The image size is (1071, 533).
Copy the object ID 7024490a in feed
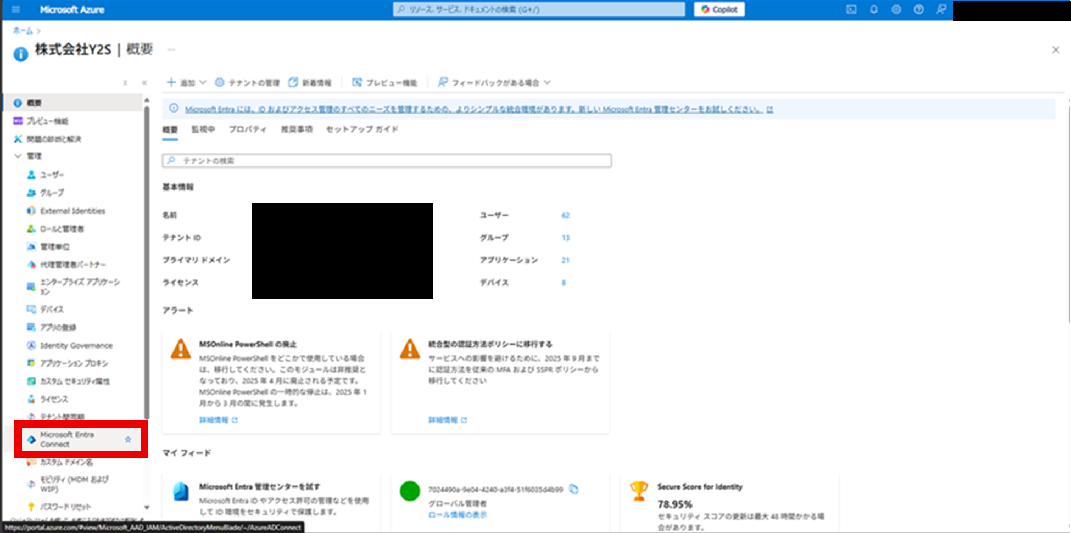(574, 489)
